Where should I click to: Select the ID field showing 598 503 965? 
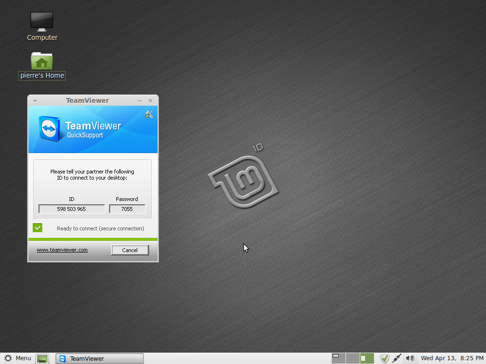tap(71, 209)
